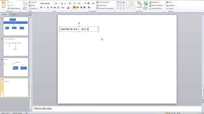Click the zoom slider in the status bar
This screenshot has width=204, height=114.
(190, 113)
